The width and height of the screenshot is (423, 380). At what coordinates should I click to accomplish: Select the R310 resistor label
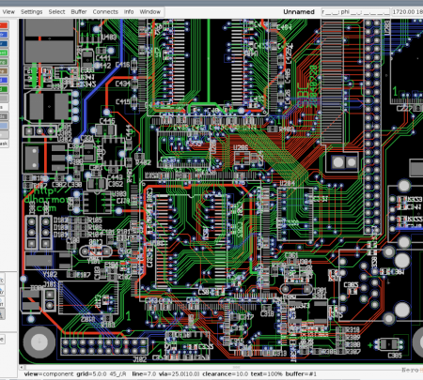[x=352, y=330]
